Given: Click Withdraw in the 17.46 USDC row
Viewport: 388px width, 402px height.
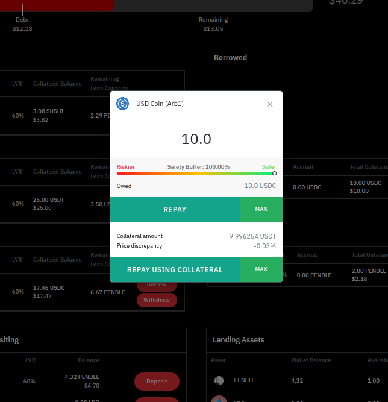Looking at the screenshot, I should (157, 300).
